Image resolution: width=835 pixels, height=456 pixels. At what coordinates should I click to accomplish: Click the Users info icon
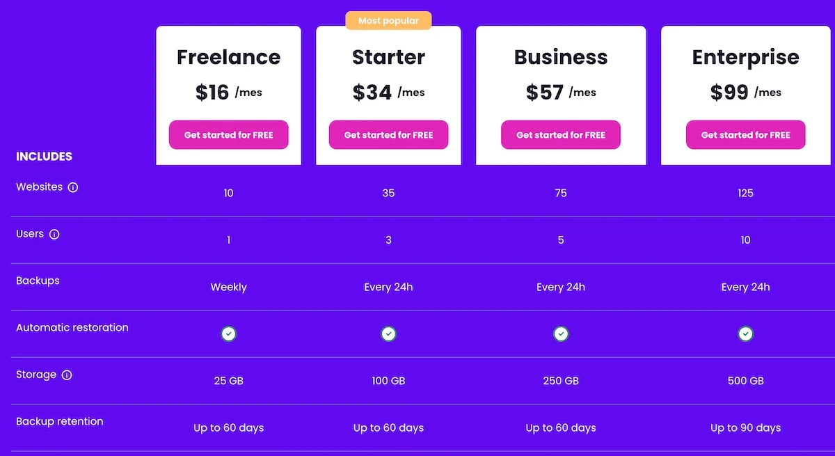[x=55, y=234]
